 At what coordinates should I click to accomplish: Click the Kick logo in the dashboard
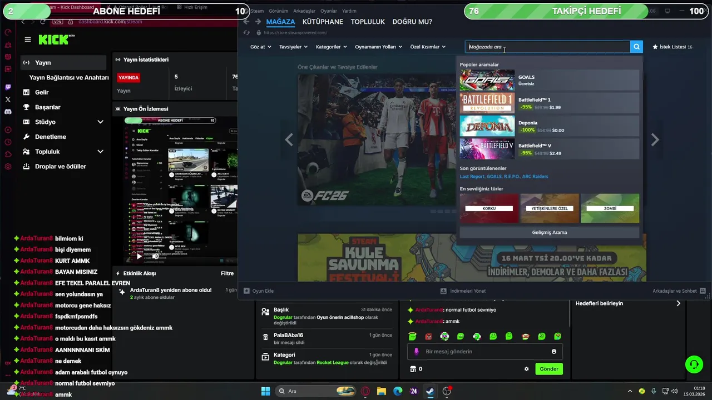click(x=56, y=39)
